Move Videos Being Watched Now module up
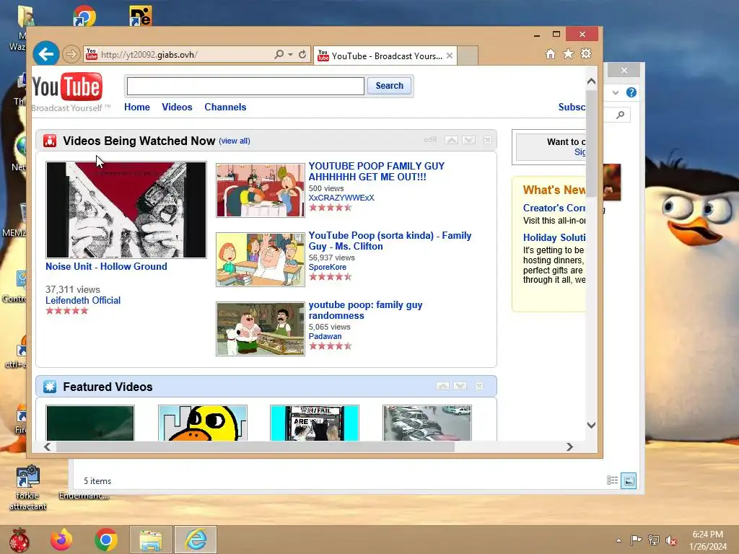 [451, 140]
